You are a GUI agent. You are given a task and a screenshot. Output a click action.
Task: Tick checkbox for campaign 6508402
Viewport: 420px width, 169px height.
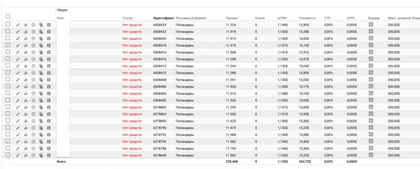click(x=8, y=100)
